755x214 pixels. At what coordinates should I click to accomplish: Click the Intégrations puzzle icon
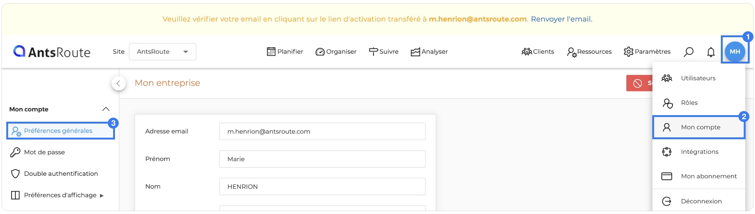point(667,152)
